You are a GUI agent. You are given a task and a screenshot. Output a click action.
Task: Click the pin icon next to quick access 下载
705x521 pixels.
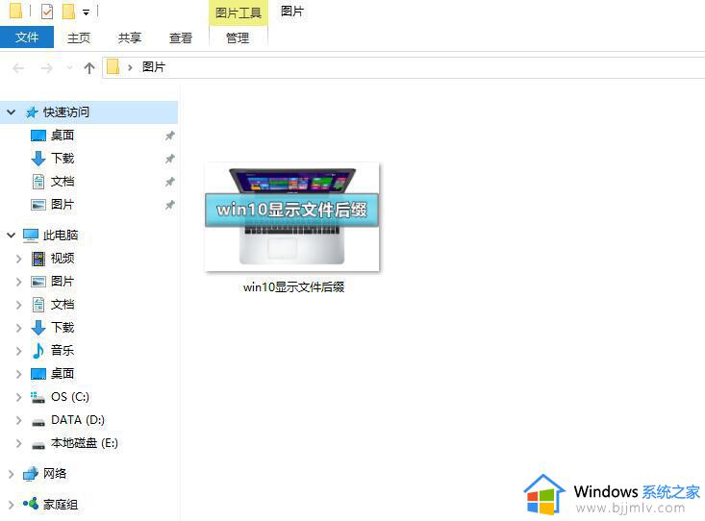tap(170, 159)
